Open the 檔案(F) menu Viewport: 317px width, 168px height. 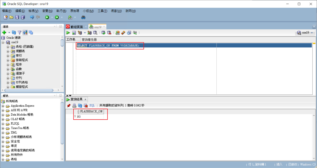click(x=7, y=11)
